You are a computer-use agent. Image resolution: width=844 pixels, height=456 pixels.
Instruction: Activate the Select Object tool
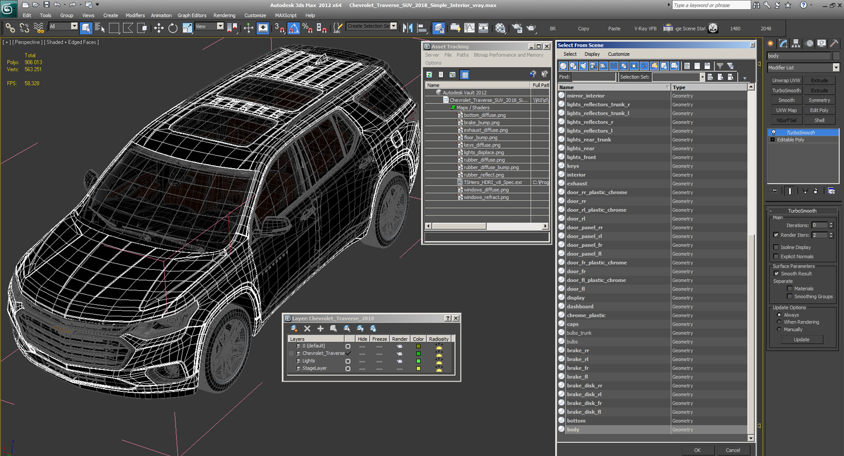[86, 27]
